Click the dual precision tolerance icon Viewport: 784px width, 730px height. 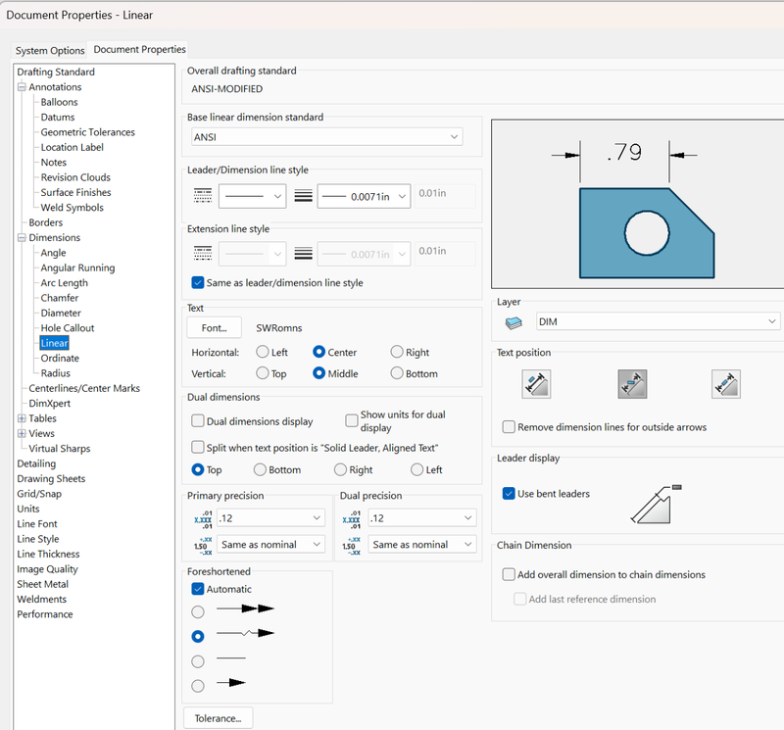click(354, 545)
